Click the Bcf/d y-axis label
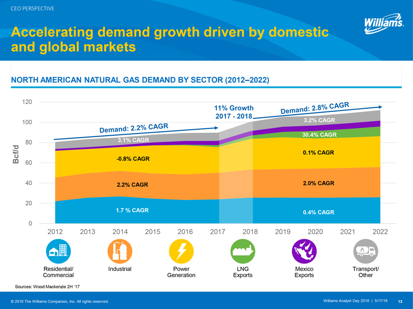413x309 pixels. pos(16,155)
